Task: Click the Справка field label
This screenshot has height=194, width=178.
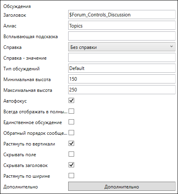Action: pyautogui.click(x=12, y=47)
